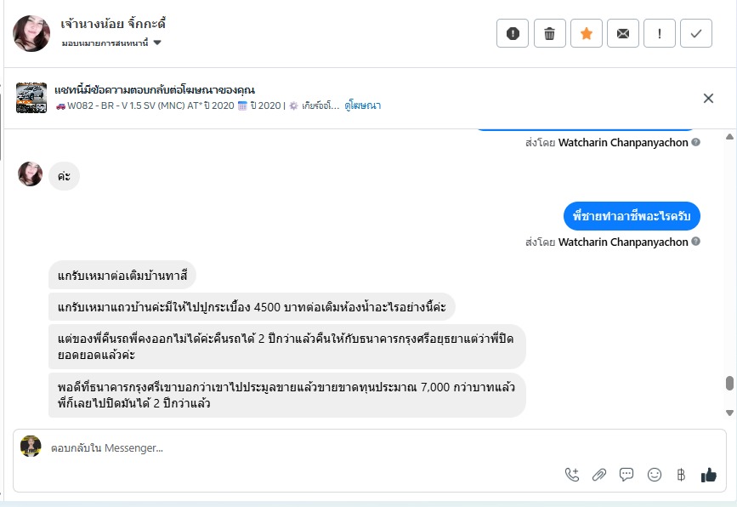
Task: Flag conversation with exclamation mark button
Action: [660, 33]
